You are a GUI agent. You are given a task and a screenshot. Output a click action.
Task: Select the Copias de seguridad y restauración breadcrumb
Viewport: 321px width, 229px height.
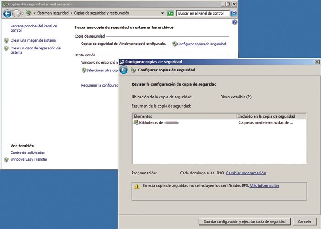101,13
